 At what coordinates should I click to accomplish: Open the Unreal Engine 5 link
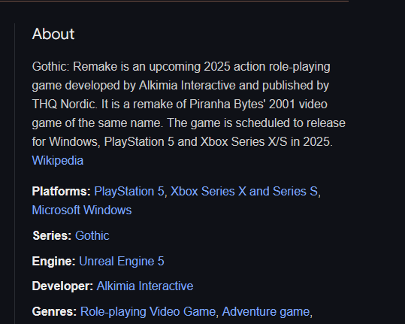pyautogui.click(x=122, y=261)
